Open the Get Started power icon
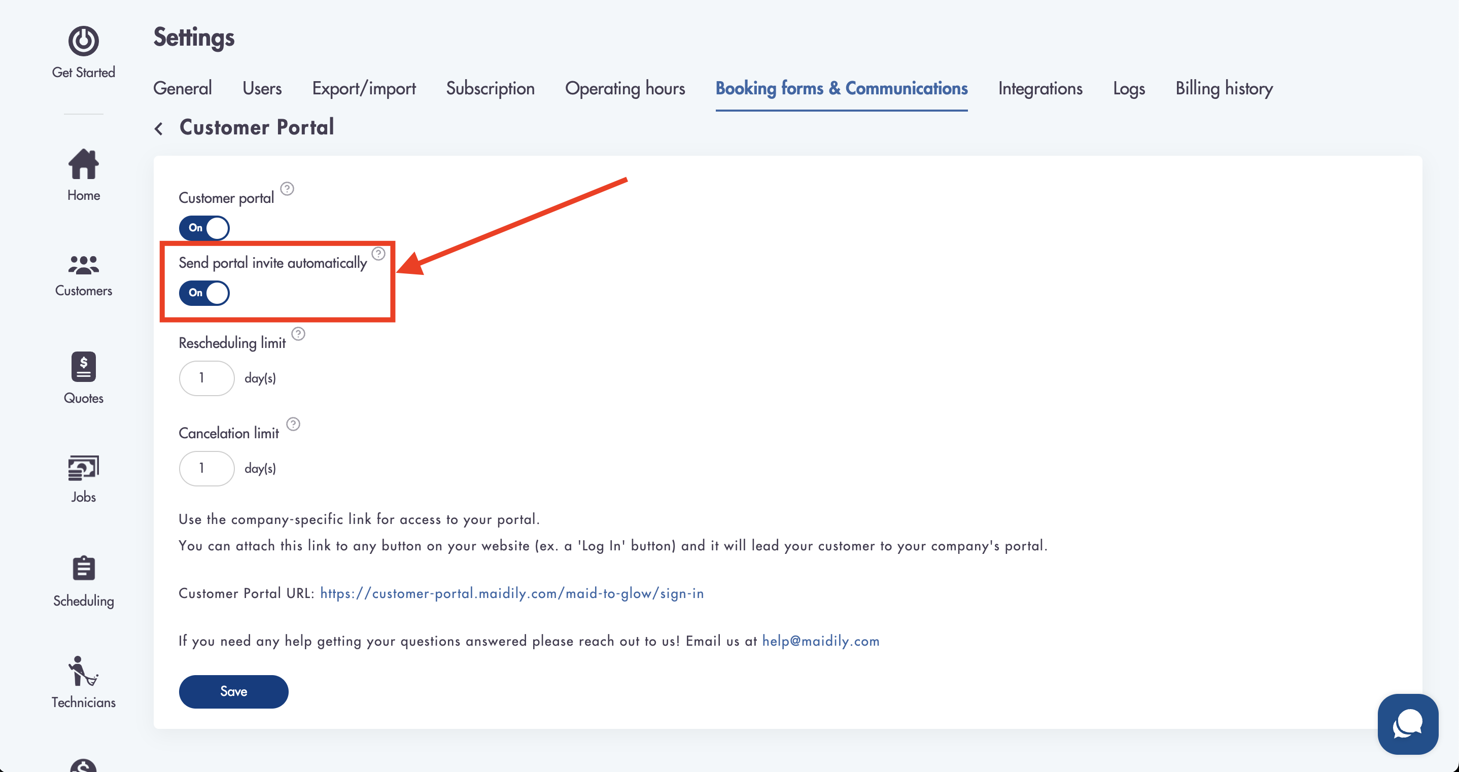This screenshot has height=772, width=1459. coord(83,41)
